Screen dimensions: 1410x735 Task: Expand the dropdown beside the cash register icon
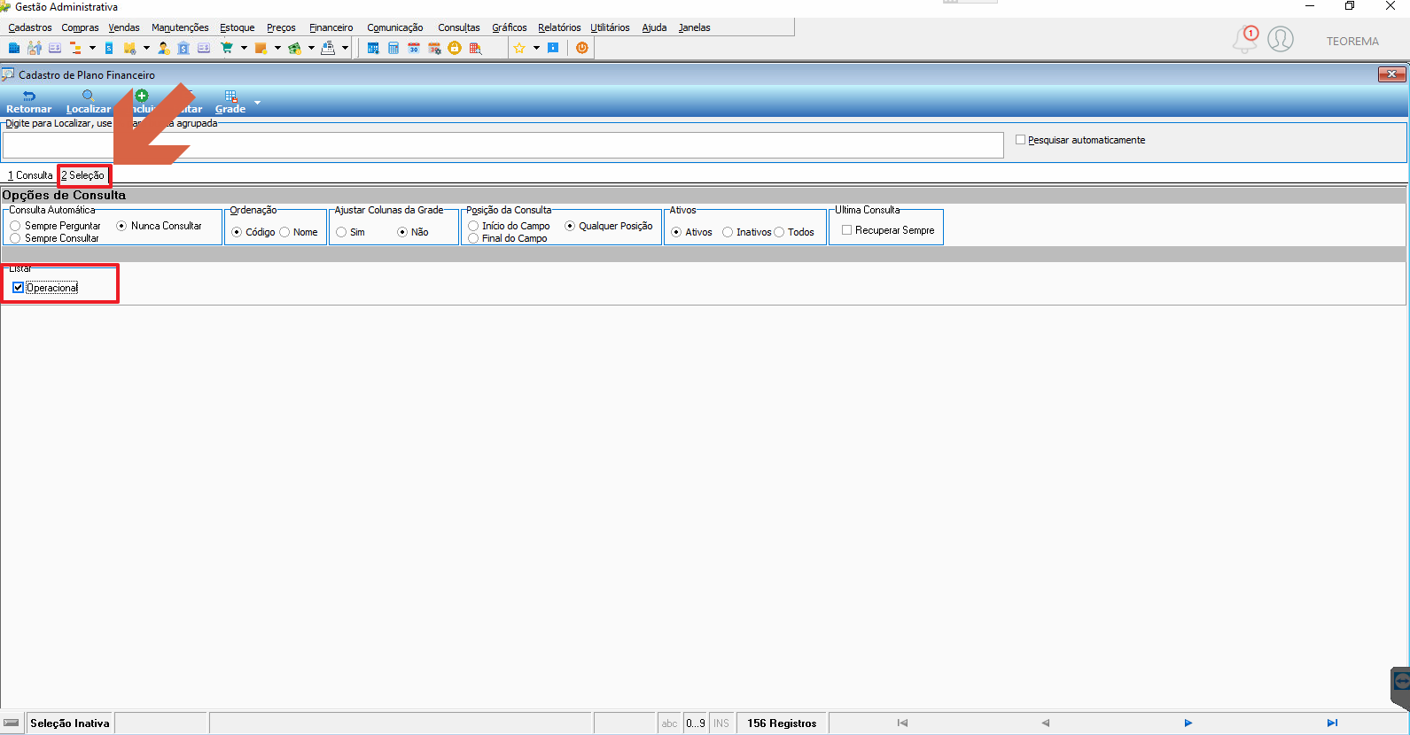pos(345,48)
